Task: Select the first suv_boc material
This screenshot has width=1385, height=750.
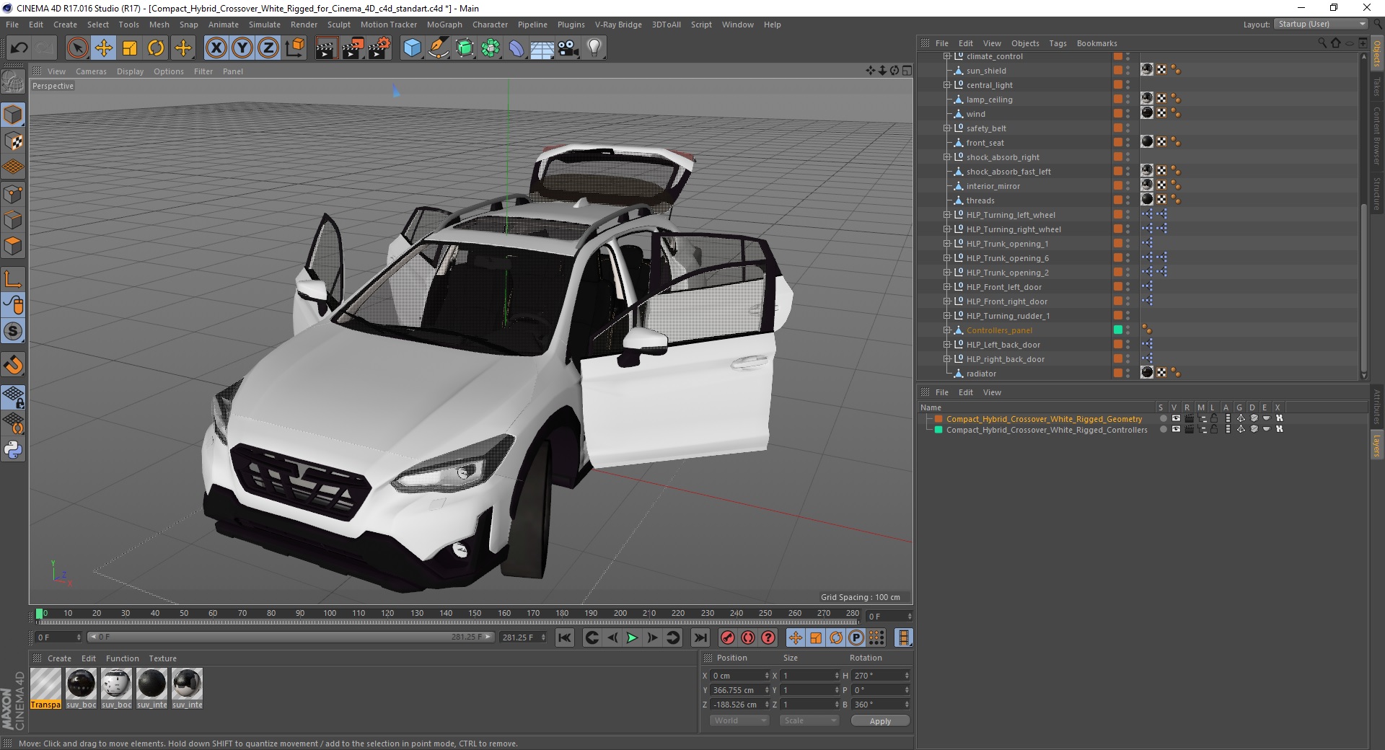Action: click(x=81, y=689)
